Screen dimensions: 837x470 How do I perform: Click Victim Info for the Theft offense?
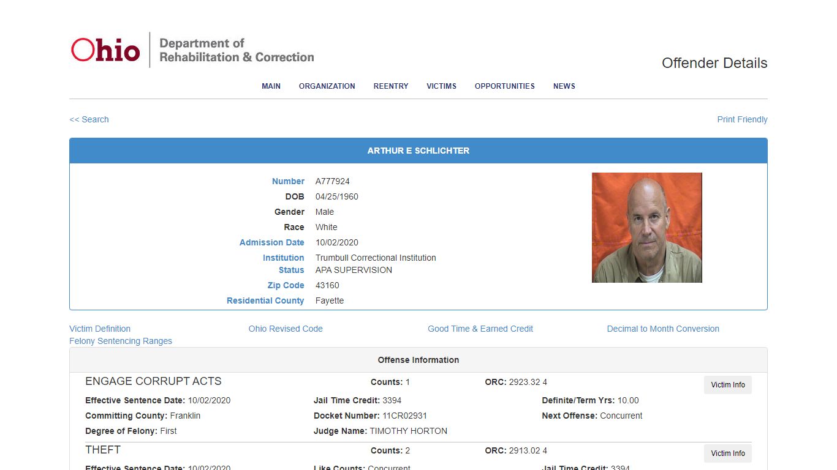tap(728, 453)
